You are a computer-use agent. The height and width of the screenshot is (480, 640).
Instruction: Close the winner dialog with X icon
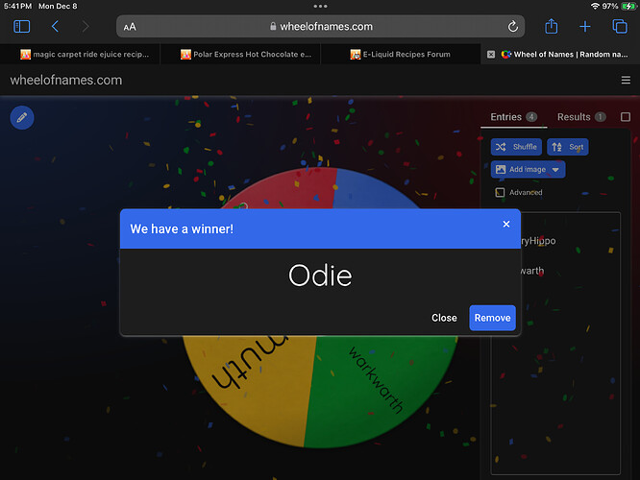[506, 224]
